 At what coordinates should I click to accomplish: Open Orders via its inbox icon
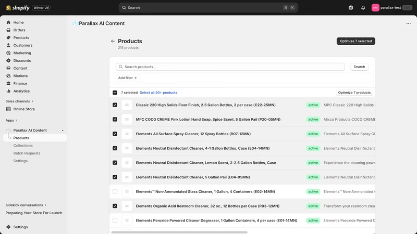tap(8, 30)
